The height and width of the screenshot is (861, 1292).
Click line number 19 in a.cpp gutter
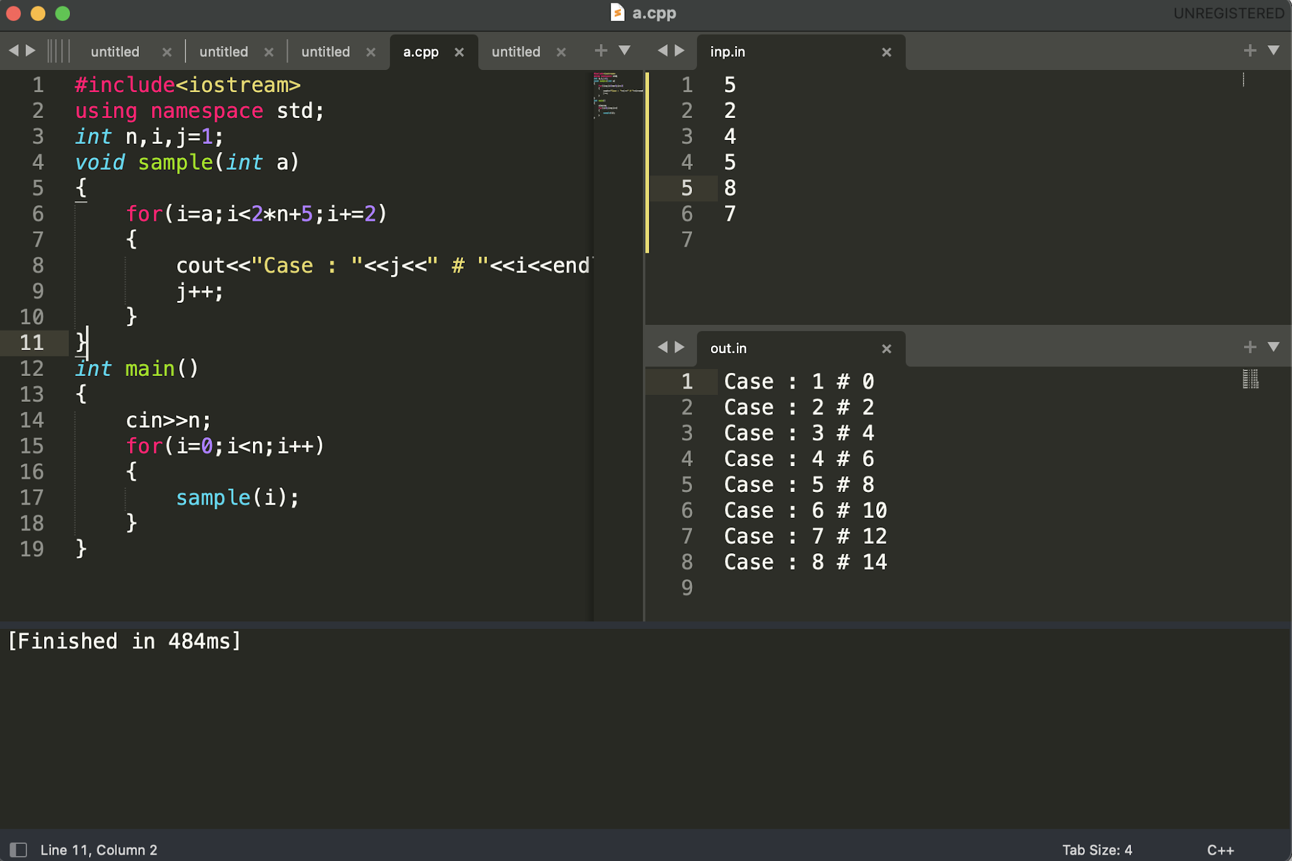[32, 549]
